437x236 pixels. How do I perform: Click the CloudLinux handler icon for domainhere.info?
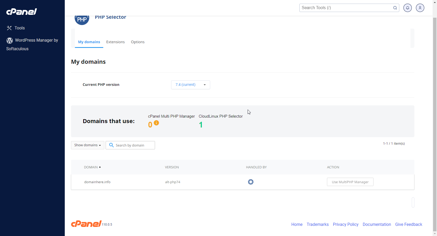click(251, 182)
